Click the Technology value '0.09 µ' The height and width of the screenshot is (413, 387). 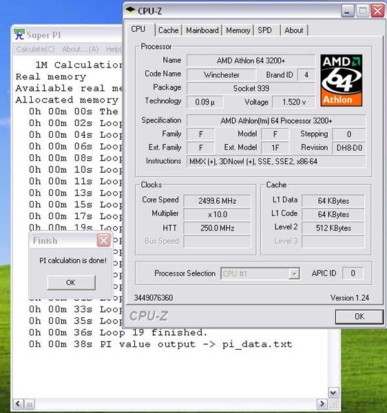click(x=205, y=102)
